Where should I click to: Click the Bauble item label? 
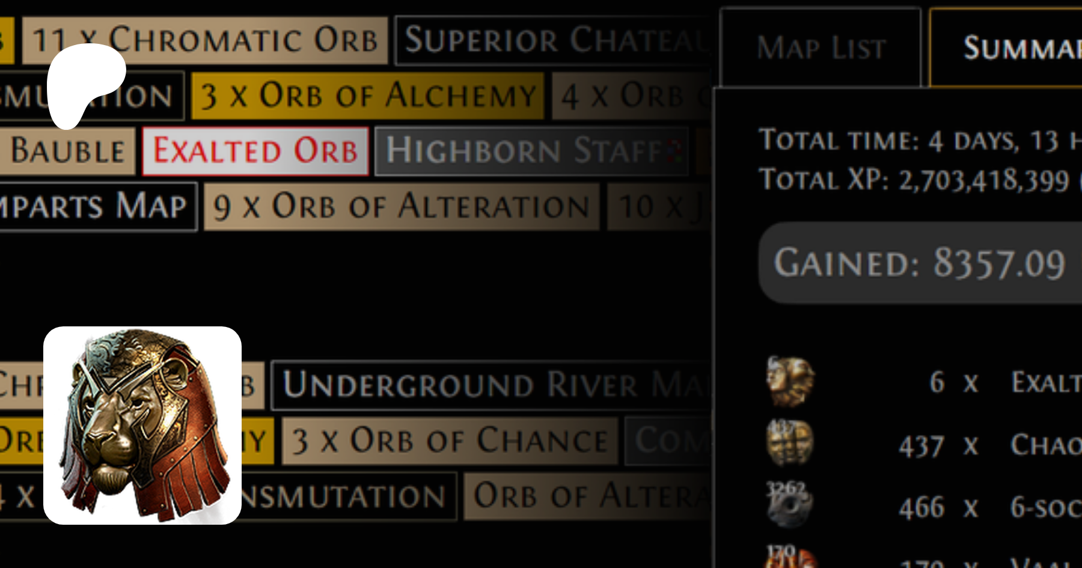(67, 151)
